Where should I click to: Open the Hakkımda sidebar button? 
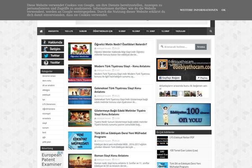click(x=53, y=42)
